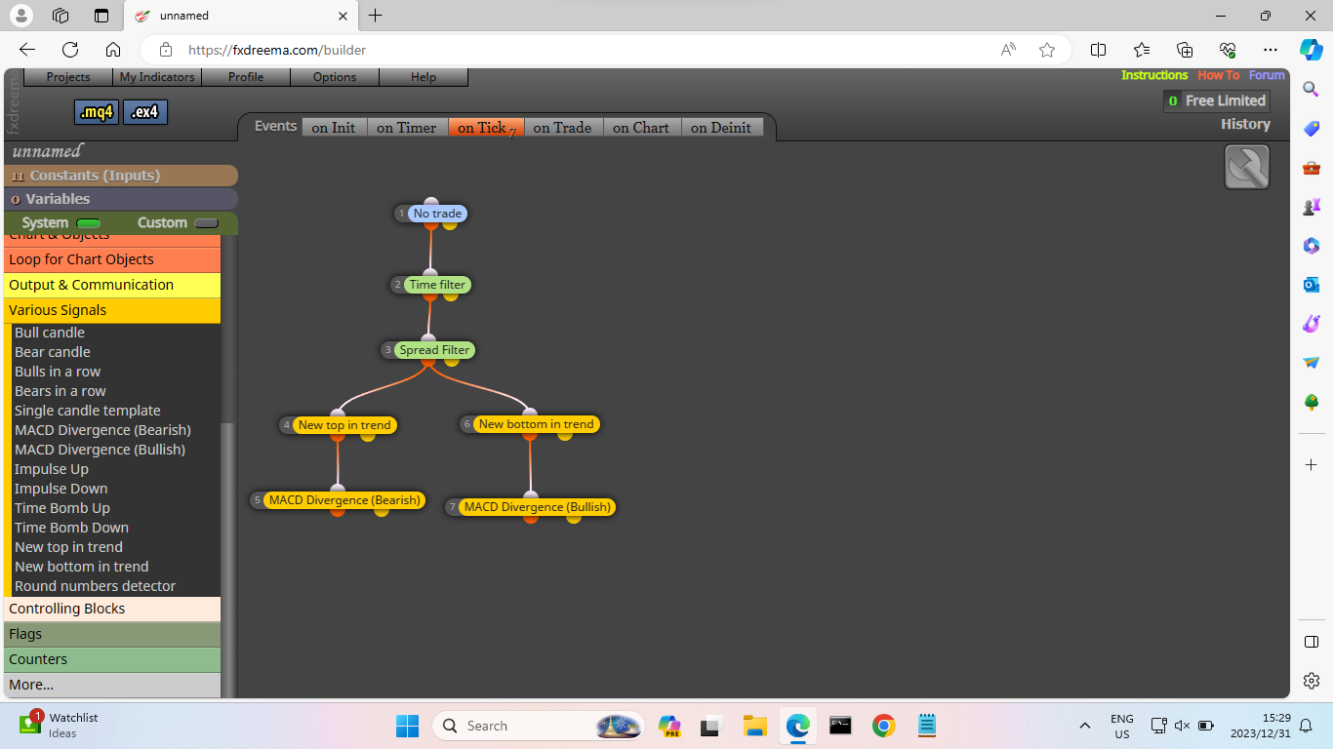The height and width of the screenshot is (749, 1333).
Task: Expand Controlling Blocks category
Action: (x=112, y=609)
